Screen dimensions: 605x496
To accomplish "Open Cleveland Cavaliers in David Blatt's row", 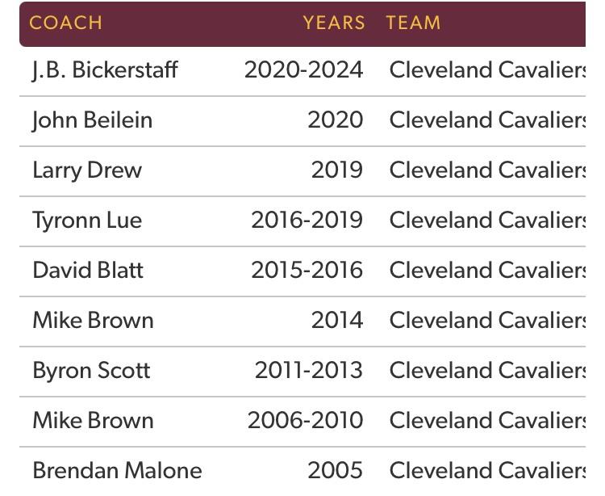I will coord(487,271).
